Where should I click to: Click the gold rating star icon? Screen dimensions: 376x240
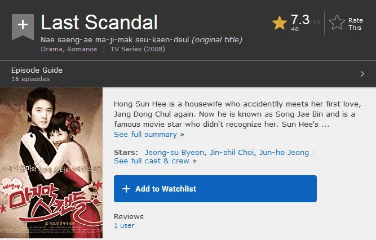click(280, 23)
